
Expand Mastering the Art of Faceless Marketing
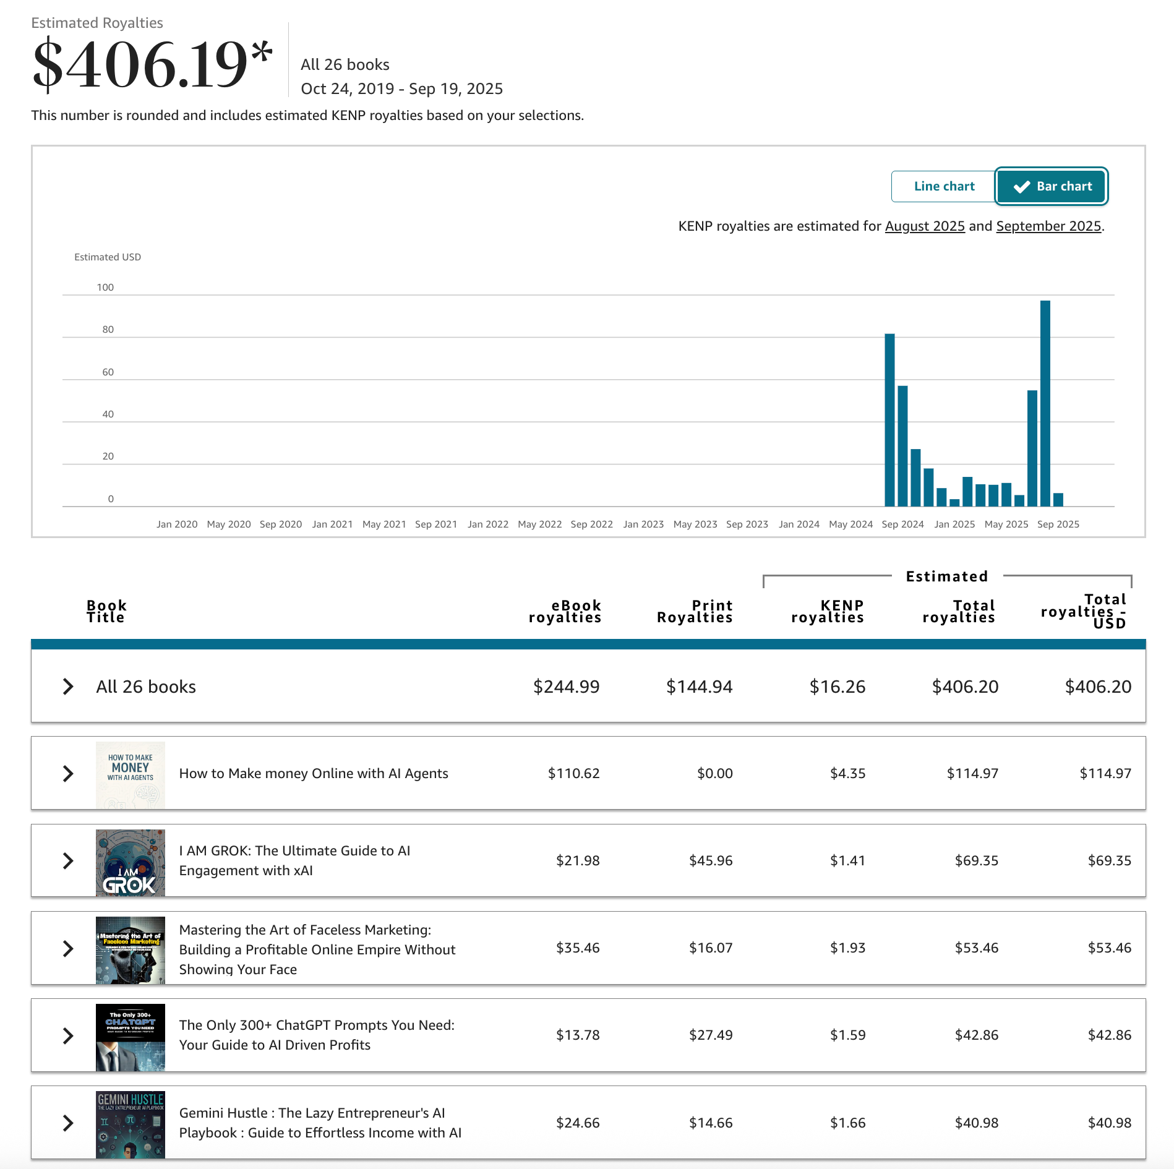point(68,948)
